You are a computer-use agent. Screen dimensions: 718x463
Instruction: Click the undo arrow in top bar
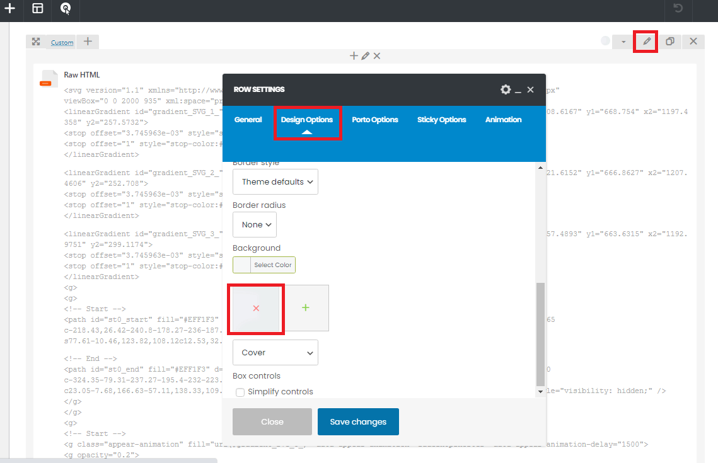[x=678, y=8]
